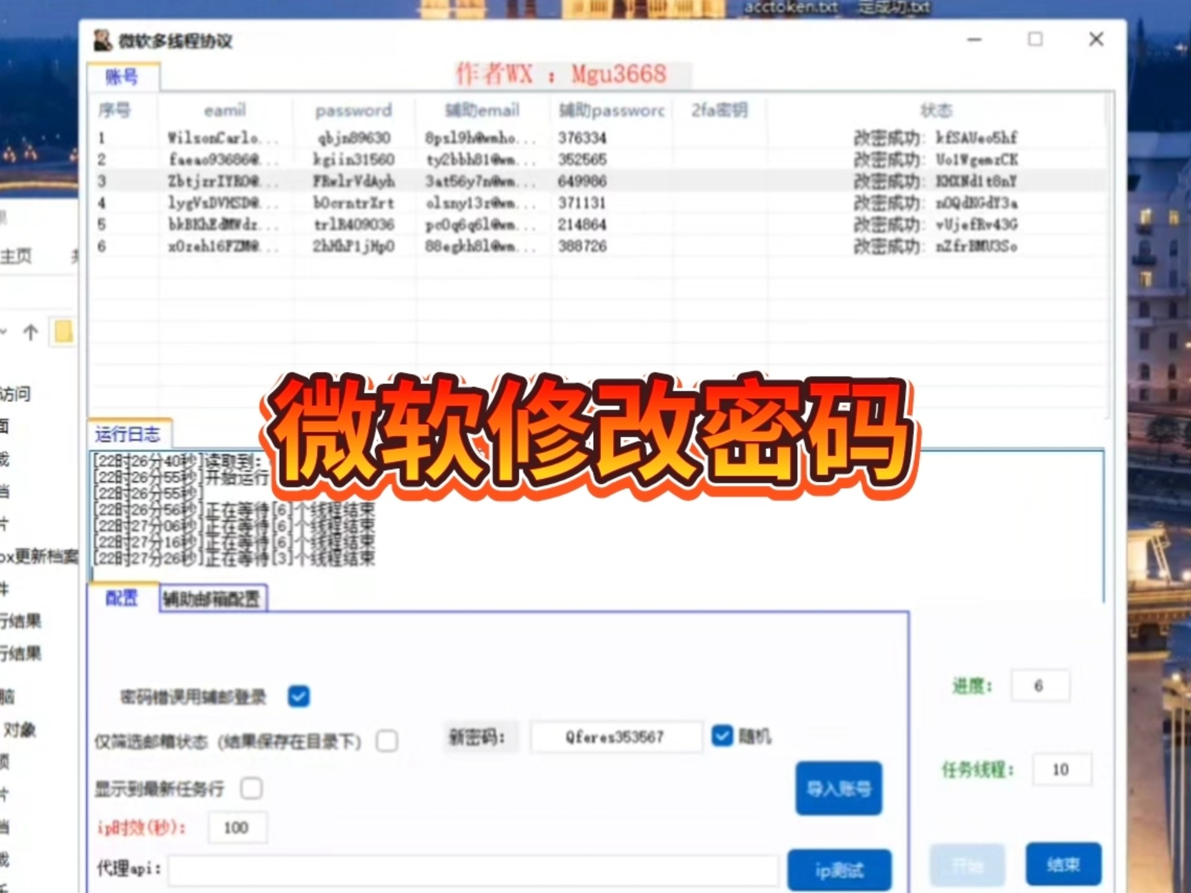
Task: Click the ip时效(秒) input field
Action: pyautogui.click(x=238, y=827)
